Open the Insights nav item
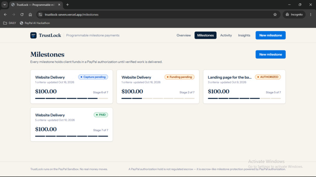316x177 pixels. point(244,35)
